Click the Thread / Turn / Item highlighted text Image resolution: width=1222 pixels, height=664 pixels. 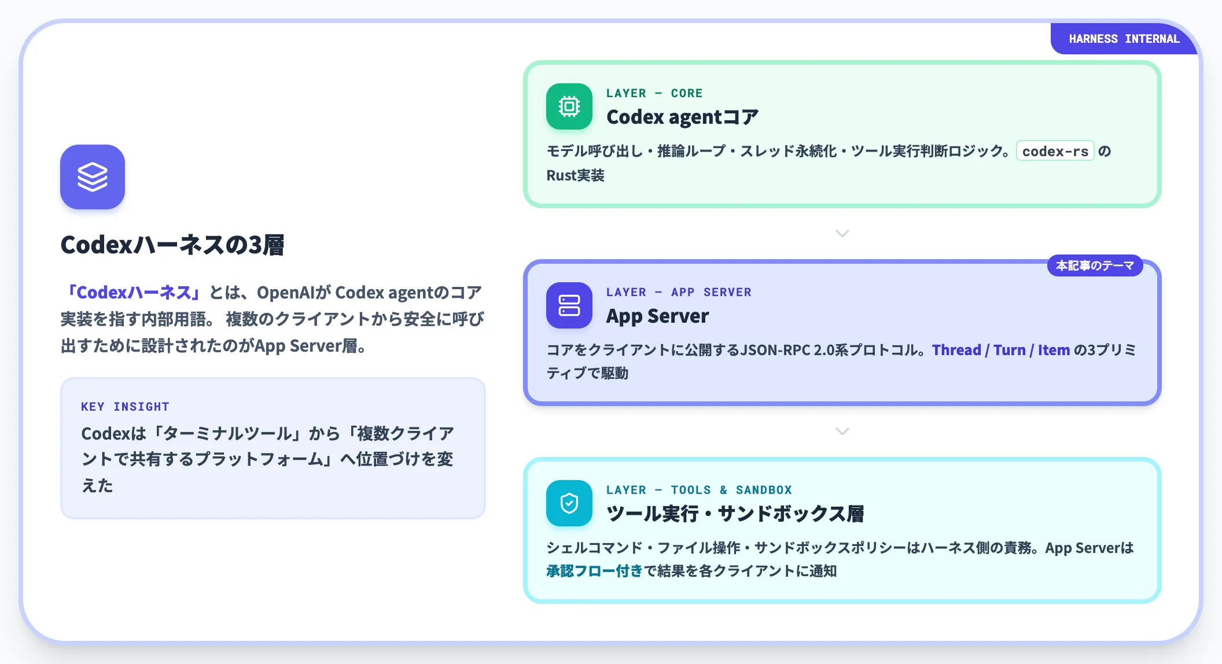[x=1001, y=350]
